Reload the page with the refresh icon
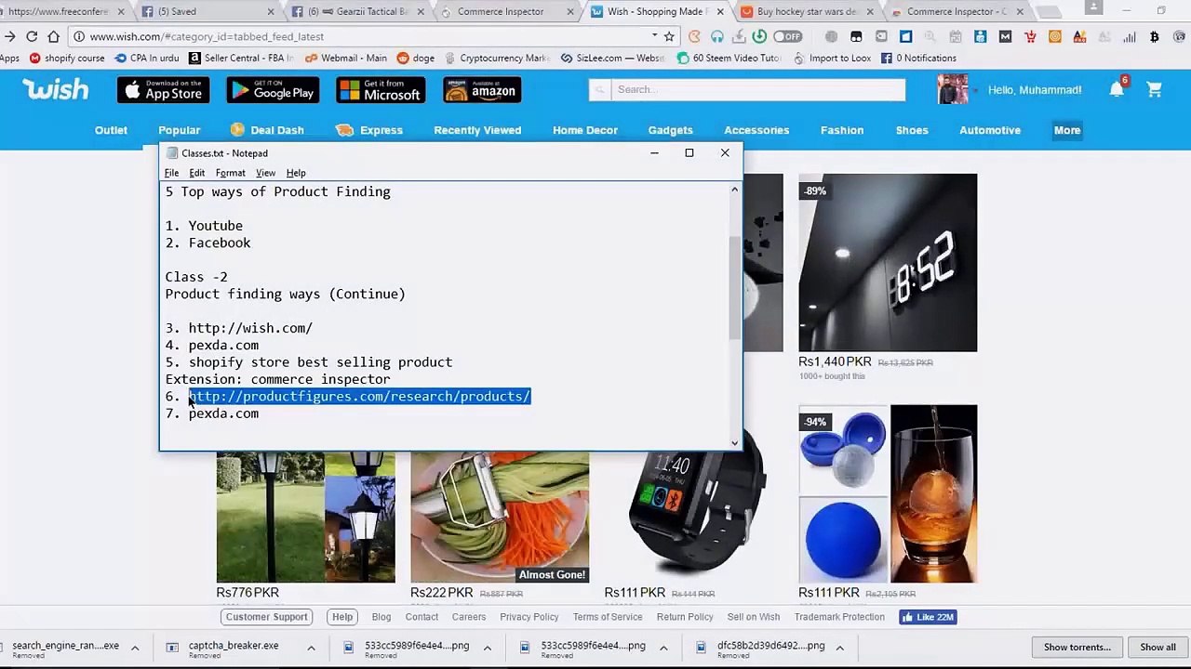The width and height of the screenshot is (1191, 669). [x=32, y=36]
